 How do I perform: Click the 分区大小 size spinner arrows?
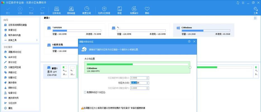pyautogui.click(x=147, y=83)
